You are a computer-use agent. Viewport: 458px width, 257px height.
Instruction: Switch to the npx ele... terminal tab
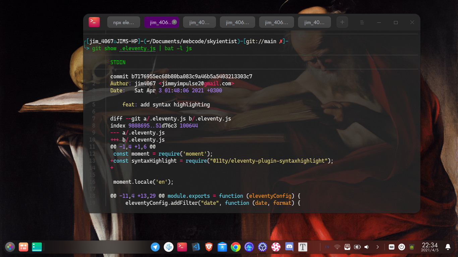123,22
